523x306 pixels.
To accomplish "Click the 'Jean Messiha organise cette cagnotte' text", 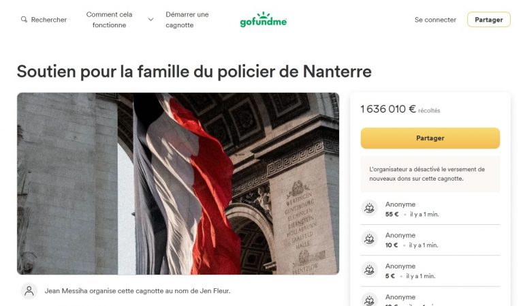I will tap(138, 291).
